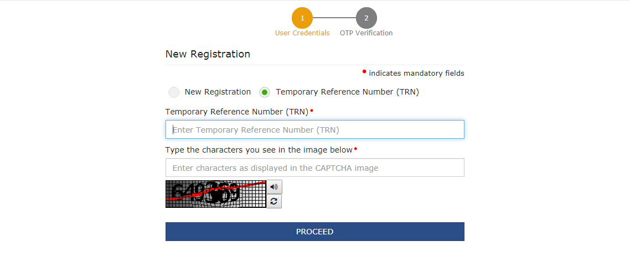The height and width of the screenshot is (267, 630).
Task: Click the New Registration page heading
Action: [208, 54]
